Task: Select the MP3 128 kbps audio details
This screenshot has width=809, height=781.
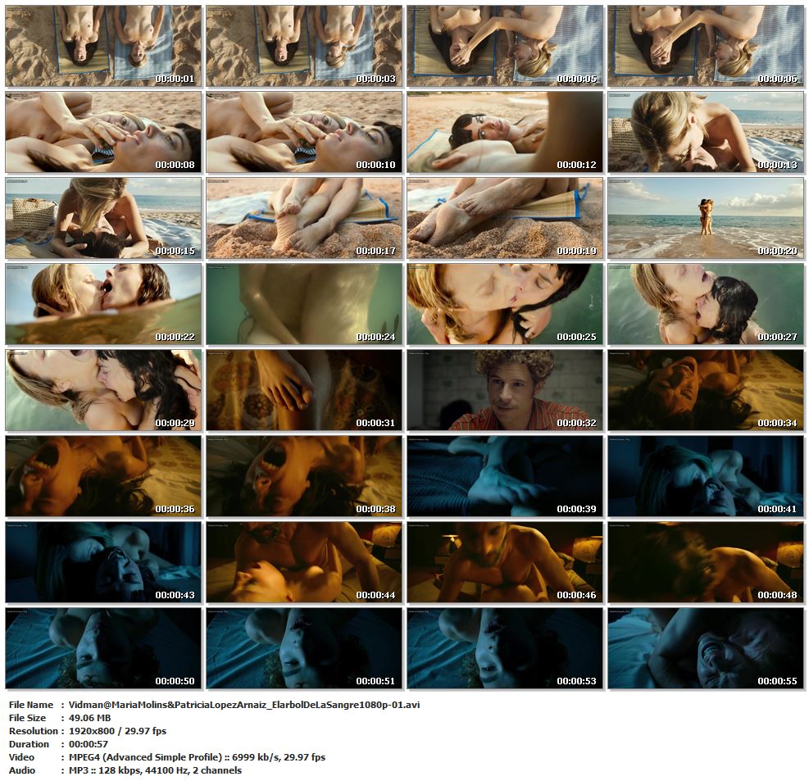Action: pyautogui.click(x=155, y=770)
